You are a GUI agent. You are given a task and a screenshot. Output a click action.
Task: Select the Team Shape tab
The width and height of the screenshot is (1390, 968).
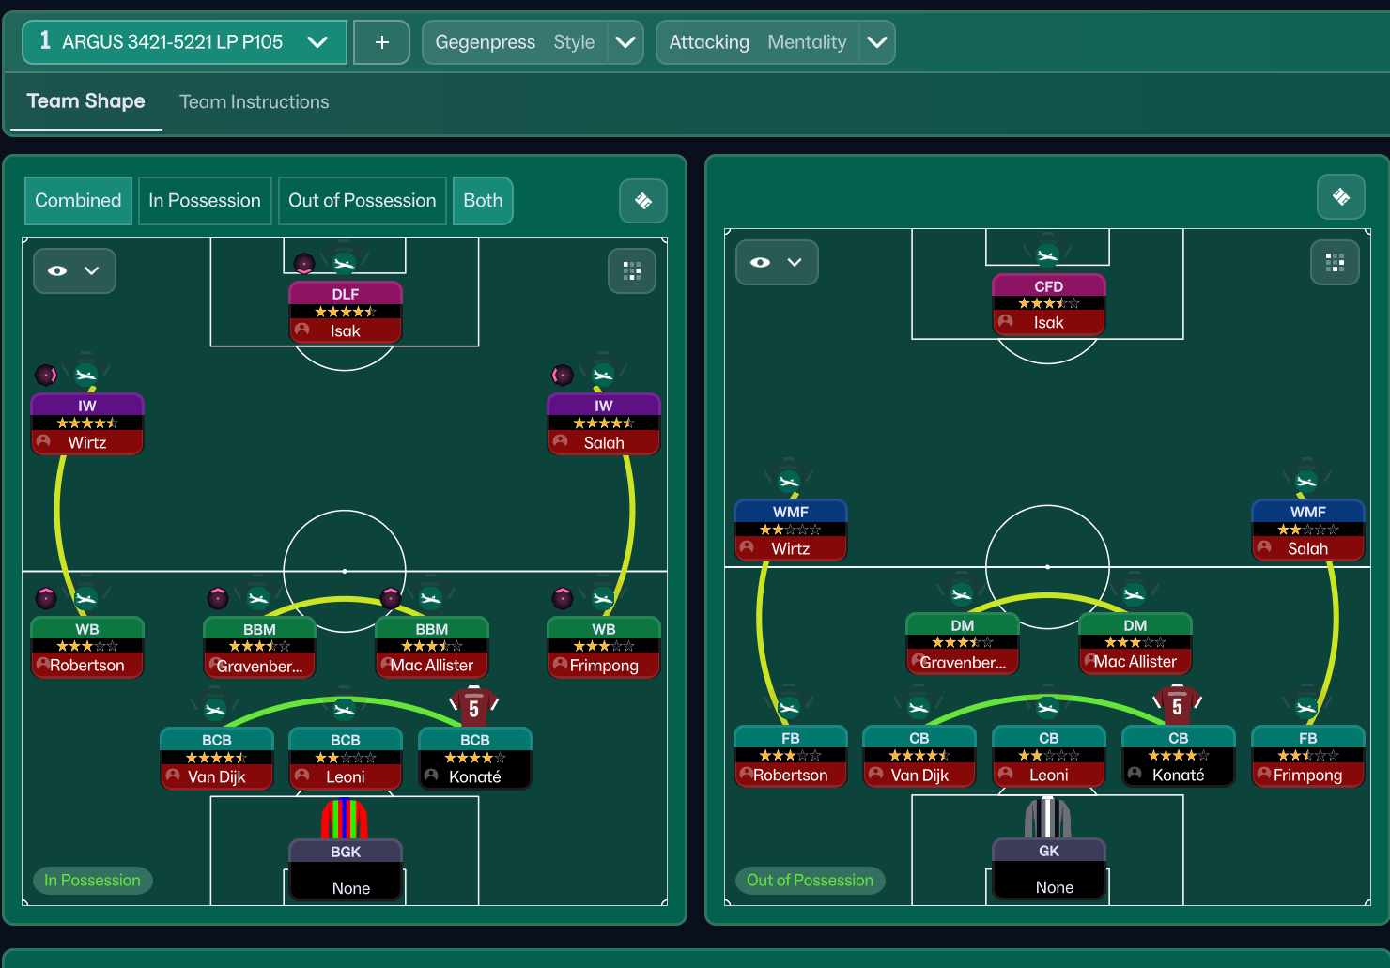86,101
